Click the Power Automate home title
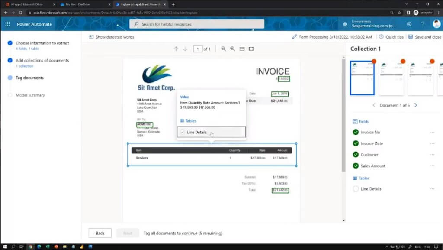443x250 pixels. 35,24
